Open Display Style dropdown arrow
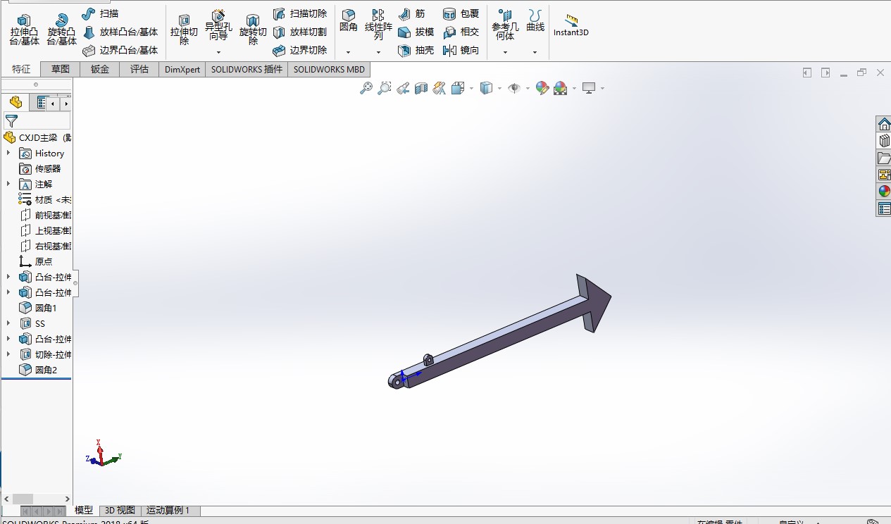 [x=499, y=89]
